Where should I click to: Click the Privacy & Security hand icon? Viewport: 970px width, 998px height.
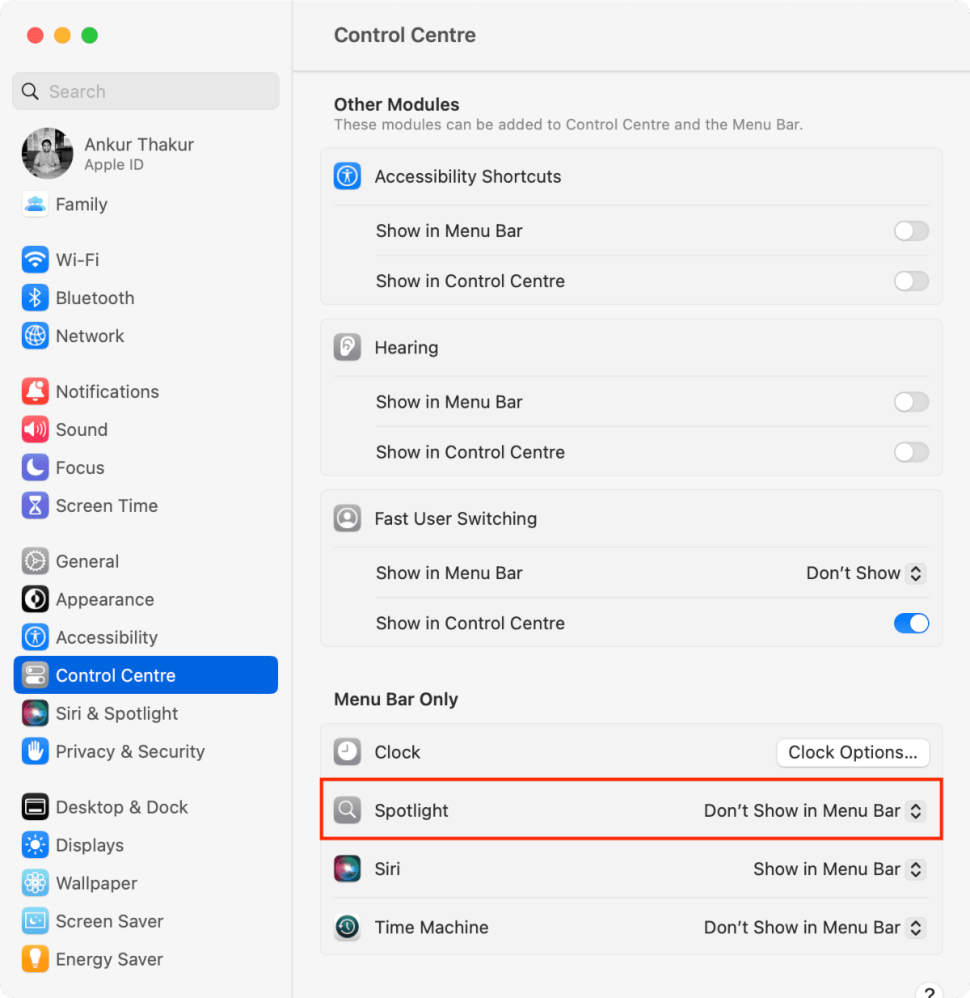pos(35,751)
